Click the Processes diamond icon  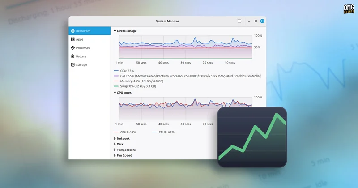pyautogui.click(x=72, y=48)
